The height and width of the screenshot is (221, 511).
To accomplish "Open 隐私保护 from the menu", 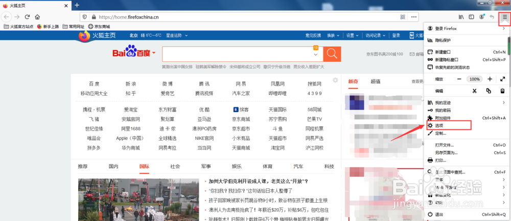I will [467, 40].
